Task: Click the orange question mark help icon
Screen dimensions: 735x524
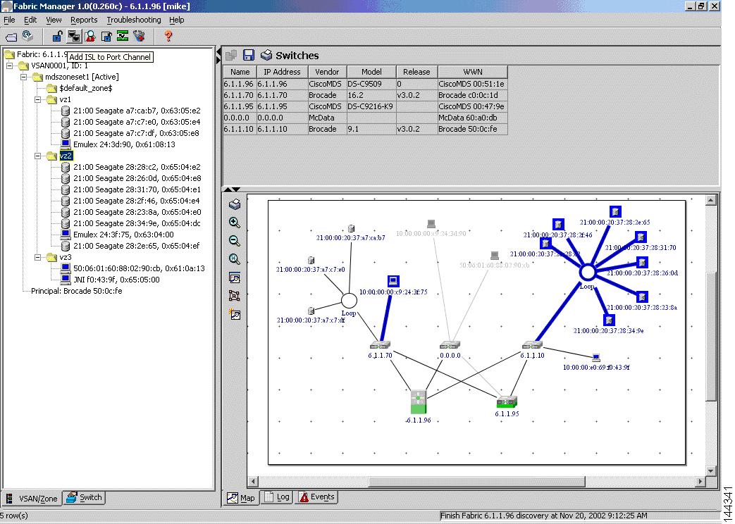Action: pyautogui.click(x=168, y=36)
